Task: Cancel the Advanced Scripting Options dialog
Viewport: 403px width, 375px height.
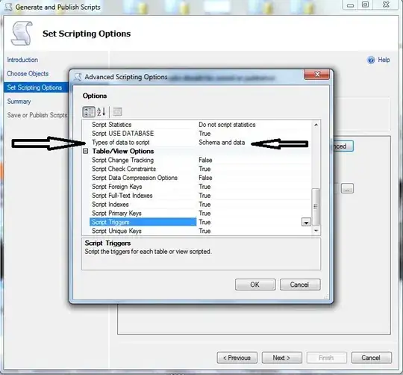Action: 300,285
